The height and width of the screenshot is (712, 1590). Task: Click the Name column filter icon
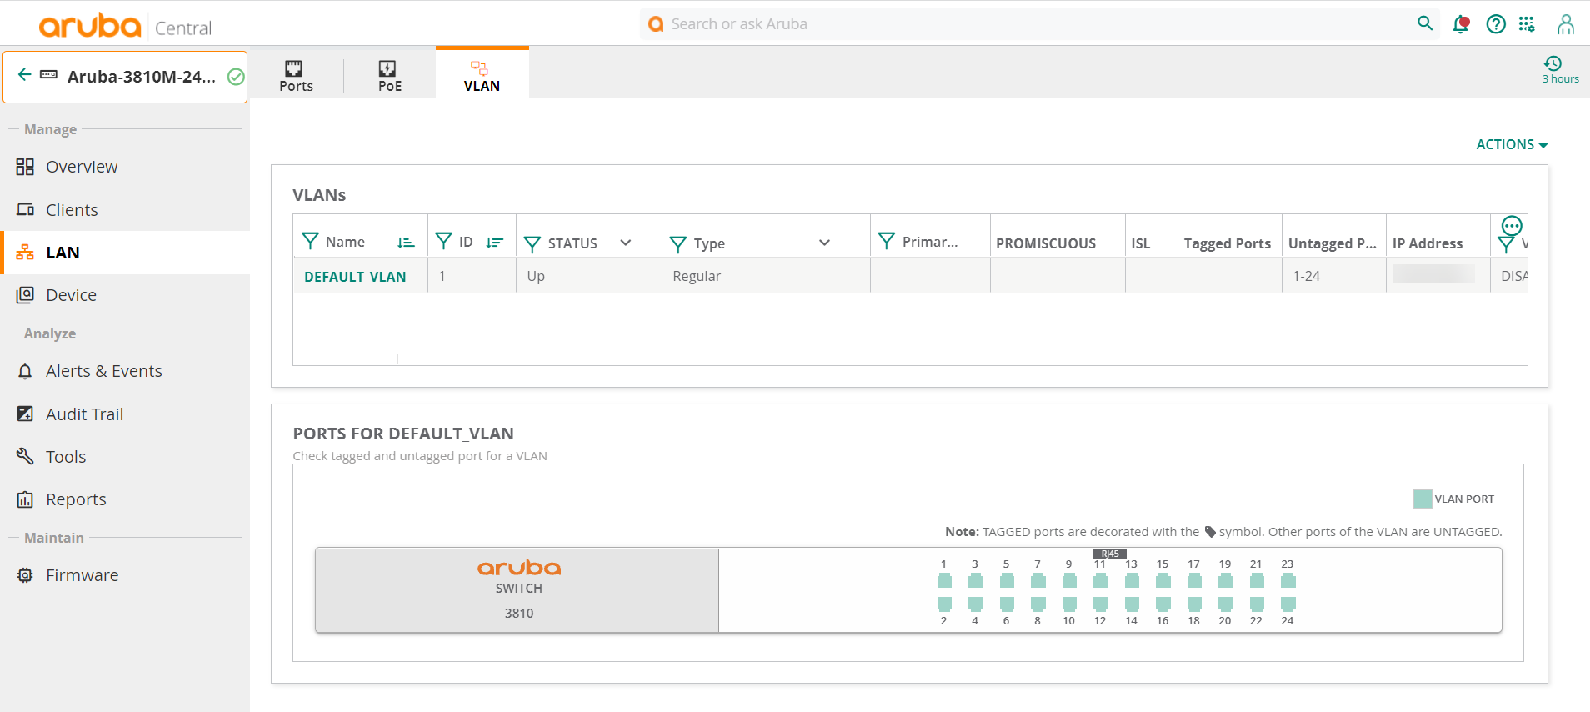(x=310, y=242)
